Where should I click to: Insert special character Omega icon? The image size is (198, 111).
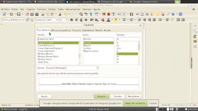coord(131,14)
